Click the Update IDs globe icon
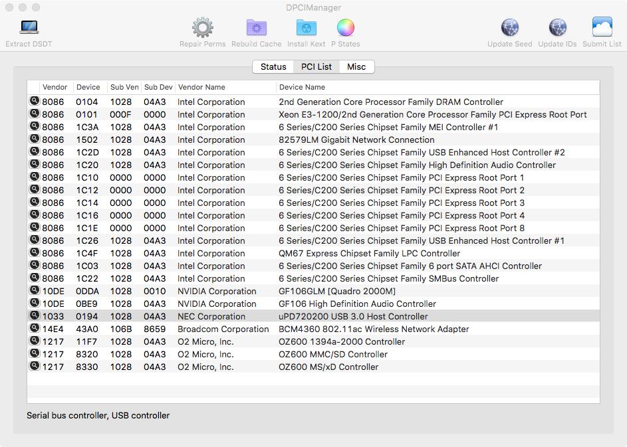Viewport: 627px width, 447px height. (557, 28)
